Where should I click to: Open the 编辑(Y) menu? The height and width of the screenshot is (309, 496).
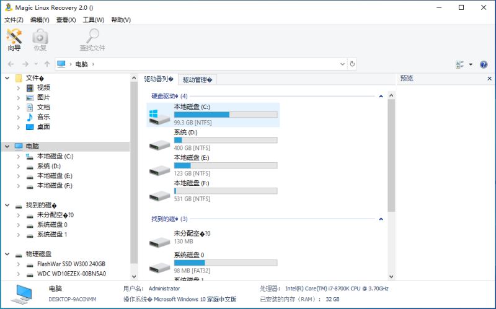[40, 20]
